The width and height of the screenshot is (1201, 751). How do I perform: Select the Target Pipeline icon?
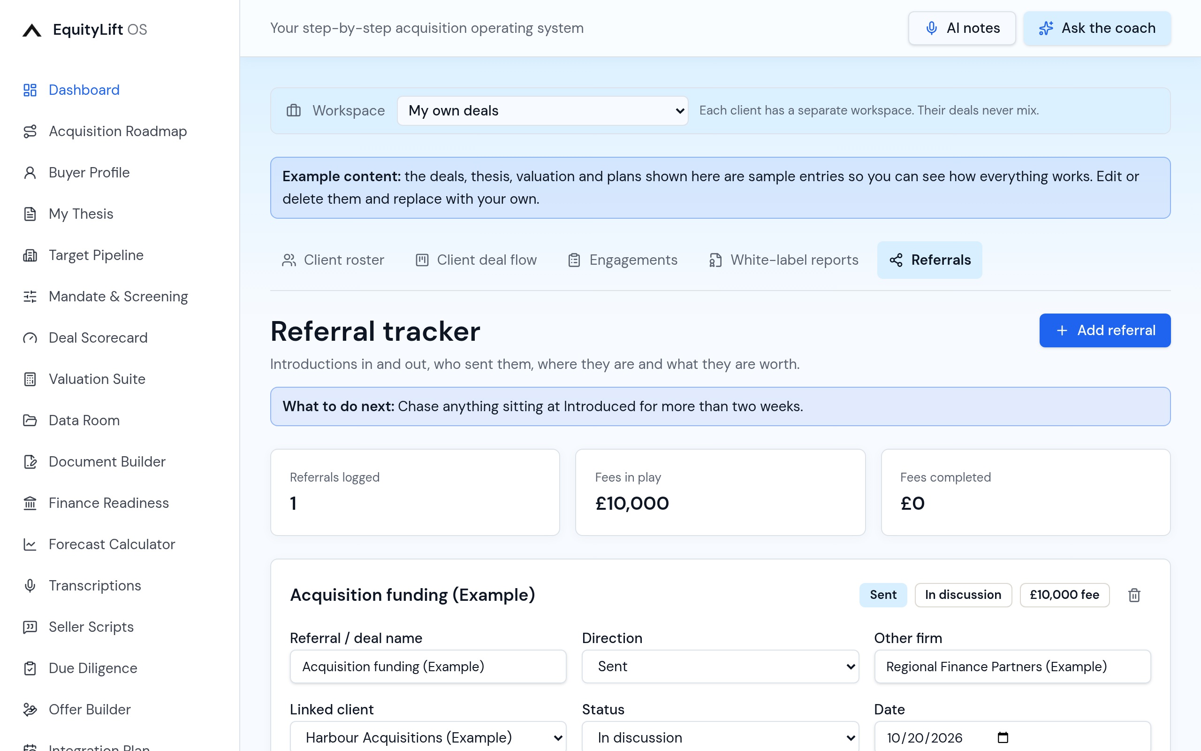[30, 255]
